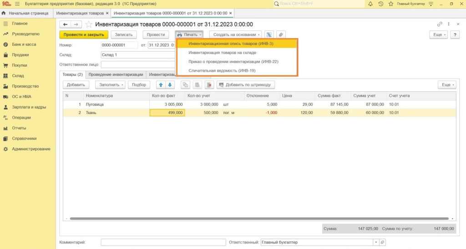Open the Покупки section

(28, 65)
